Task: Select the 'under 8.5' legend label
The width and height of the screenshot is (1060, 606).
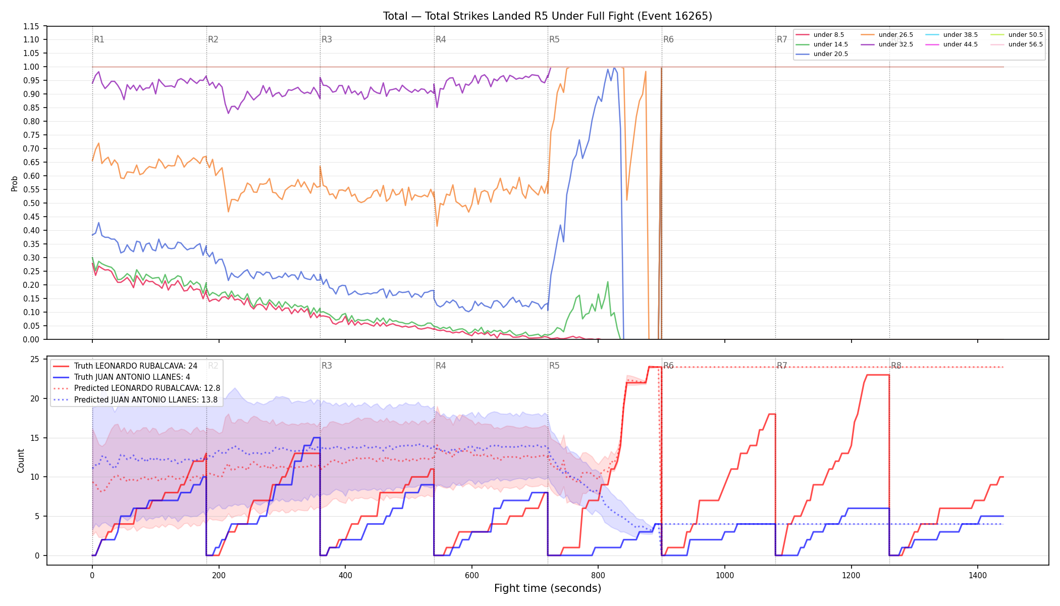Action: [828, 35]
